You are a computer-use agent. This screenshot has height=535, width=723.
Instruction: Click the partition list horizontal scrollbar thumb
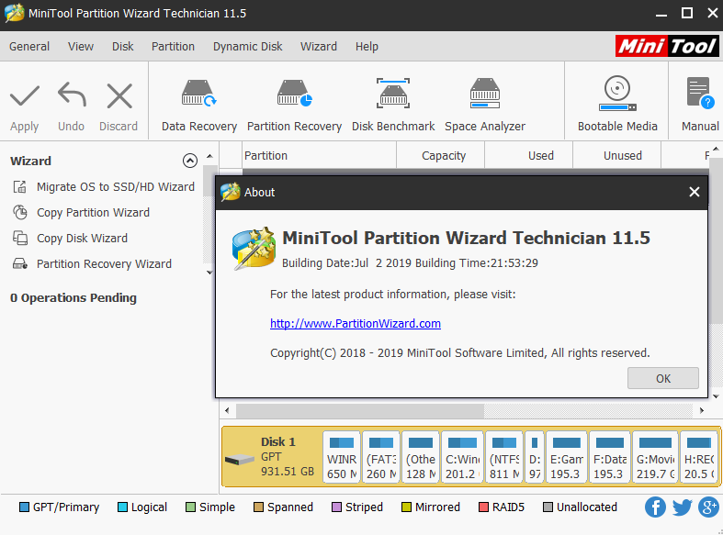click(x=360, y=411)
